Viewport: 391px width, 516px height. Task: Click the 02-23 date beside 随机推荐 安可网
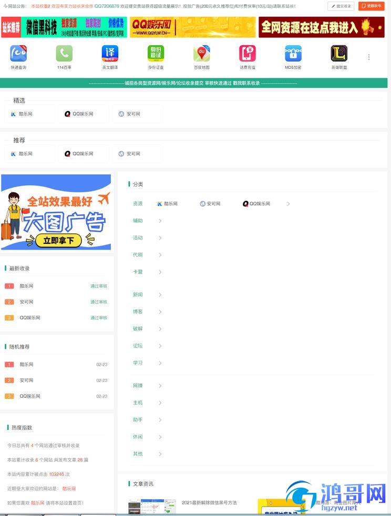(102, 380)
